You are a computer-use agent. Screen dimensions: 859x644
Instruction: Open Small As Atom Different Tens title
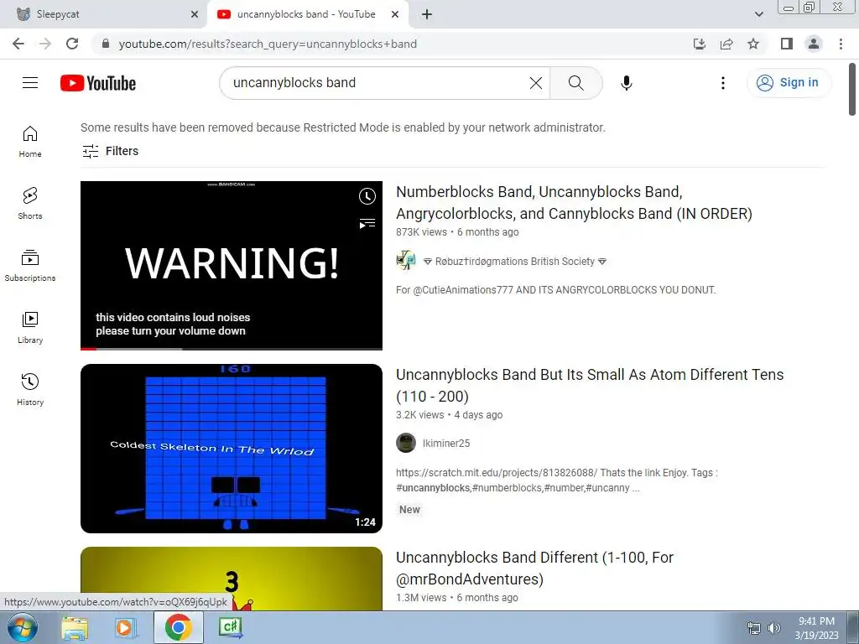pos(590,386)
